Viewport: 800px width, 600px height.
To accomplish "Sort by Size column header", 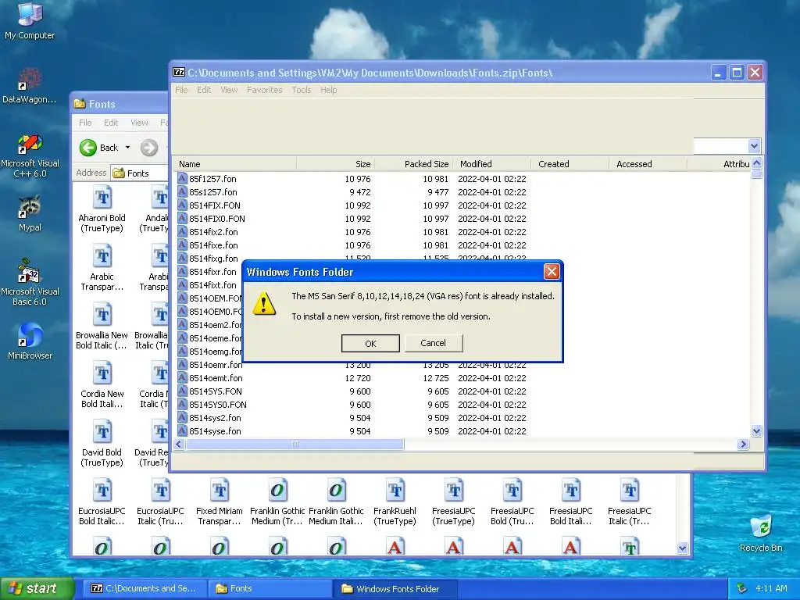I will tap(336, 164).
